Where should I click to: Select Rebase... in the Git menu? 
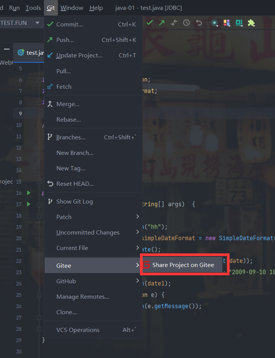[93, 120]
